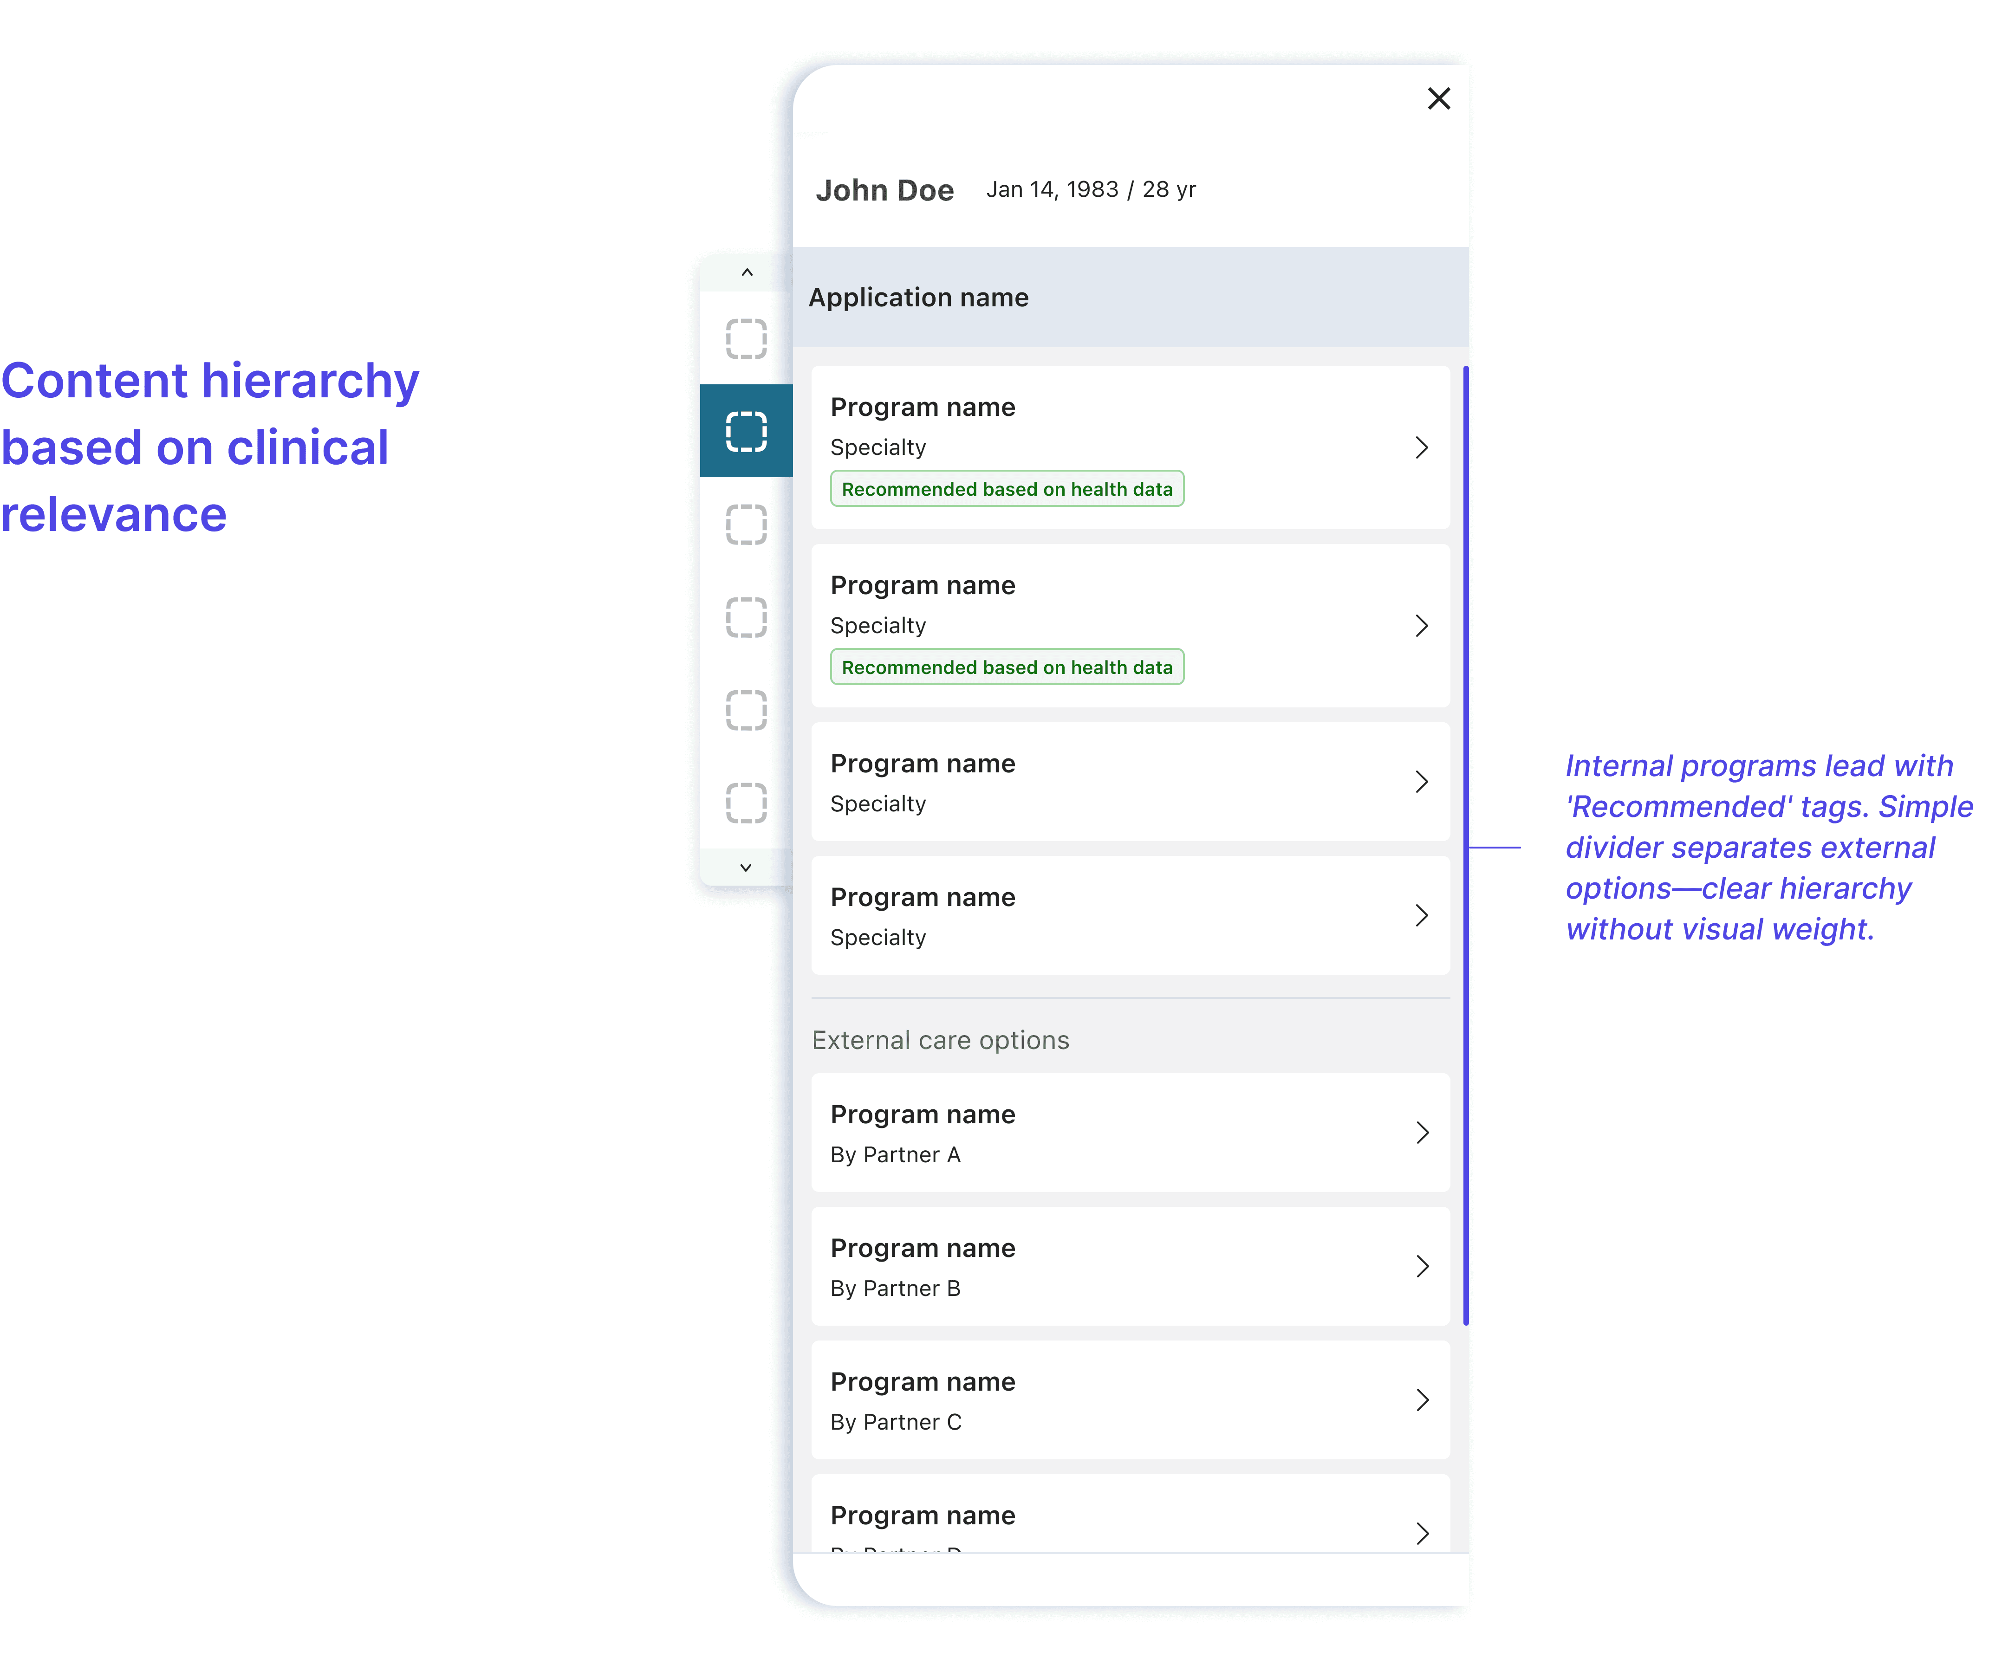Click the sixth sidebar placeholder icon
2015x1671 pixels.
pos(746,803)
